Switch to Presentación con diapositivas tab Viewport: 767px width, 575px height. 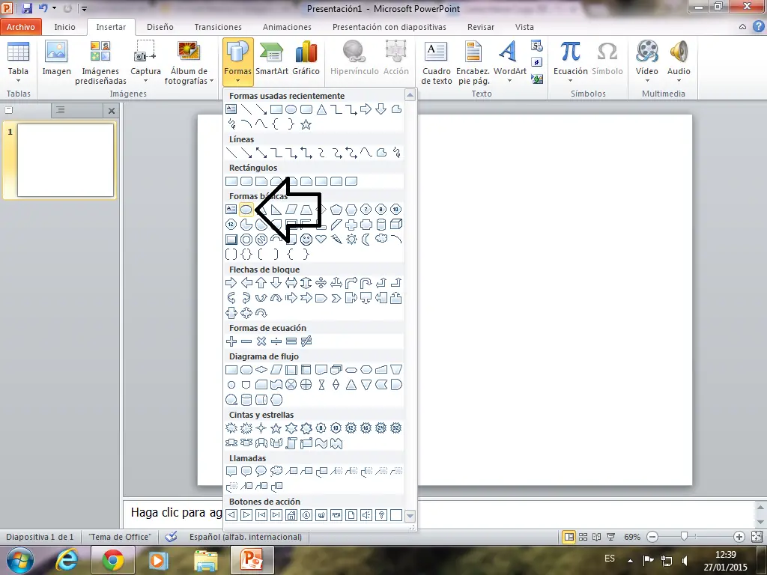(x=389, y=27)
